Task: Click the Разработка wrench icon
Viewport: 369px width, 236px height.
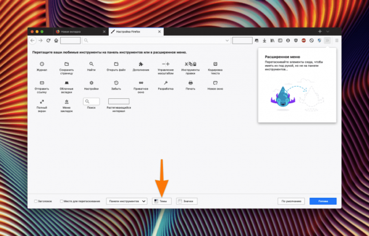Action: (165, 83)
